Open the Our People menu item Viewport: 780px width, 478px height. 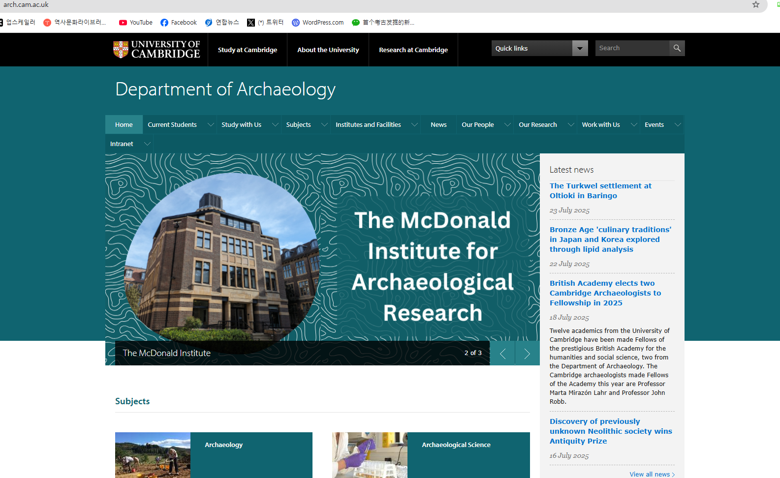(x=478, y=125)
